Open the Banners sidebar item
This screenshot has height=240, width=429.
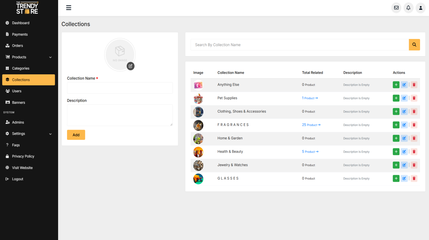(18, 102)
